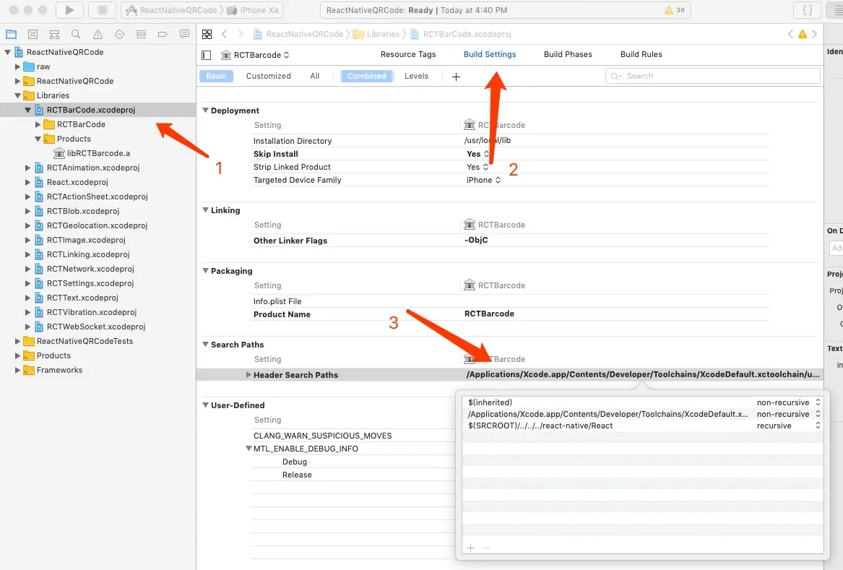Click the code snippet braces icon

(x=806, y=10)
